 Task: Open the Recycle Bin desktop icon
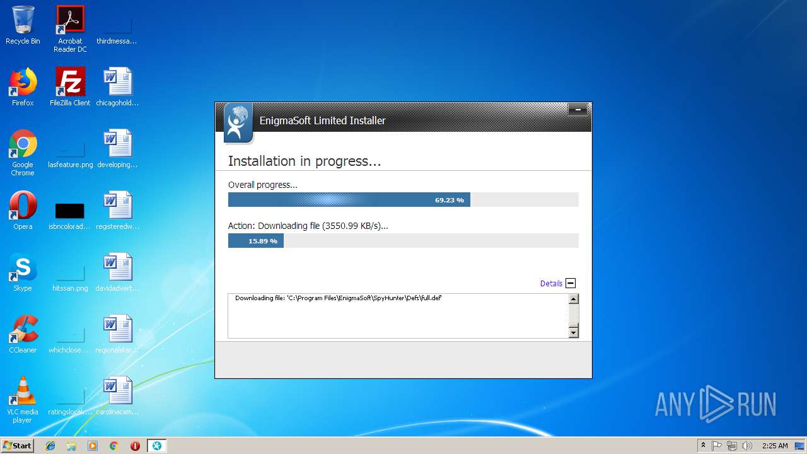point(23,25)
